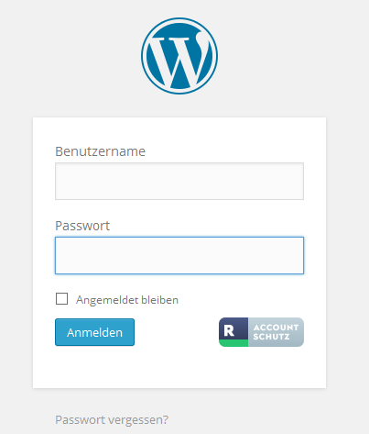This screenshot has width=369, height=434.
Task: Click the word SCHUTZ in the badge
Action: point(271,337)
